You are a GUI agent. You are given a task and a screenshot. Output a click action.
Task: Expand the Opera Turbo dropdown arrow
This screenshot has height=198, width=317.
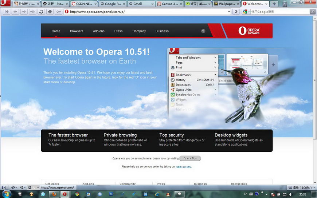tap(38, 188)
